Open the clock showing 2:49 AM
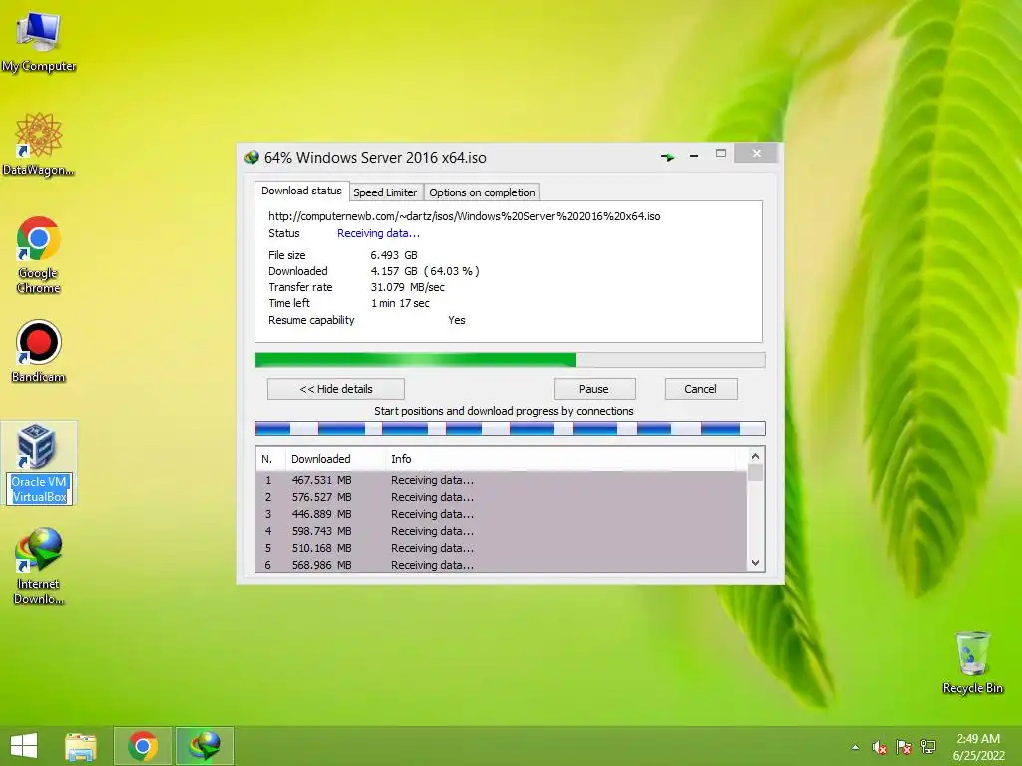 pyautogui.click(x=978, y=747)
